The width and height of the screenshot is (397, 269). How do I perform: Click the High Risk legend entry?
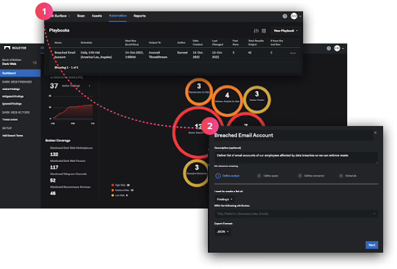[x=120, y=185]
